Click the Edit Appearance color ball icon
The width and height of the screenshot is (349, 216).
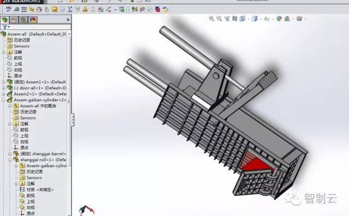click(x=279, y=19)
